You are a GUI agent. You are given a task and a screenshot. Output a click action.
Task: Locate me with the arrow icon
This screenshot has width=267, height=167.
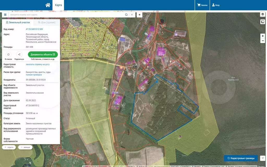click(x=263, y=158)
